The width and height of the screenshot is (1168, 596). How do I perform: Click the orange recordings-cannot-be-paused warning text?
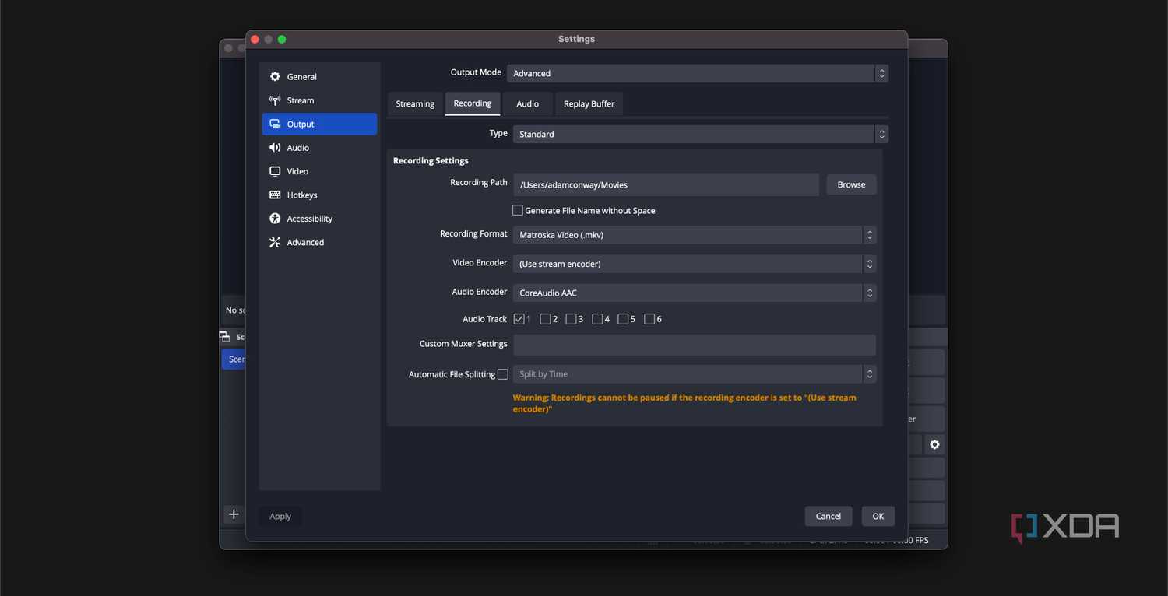[x=684, y=403]
